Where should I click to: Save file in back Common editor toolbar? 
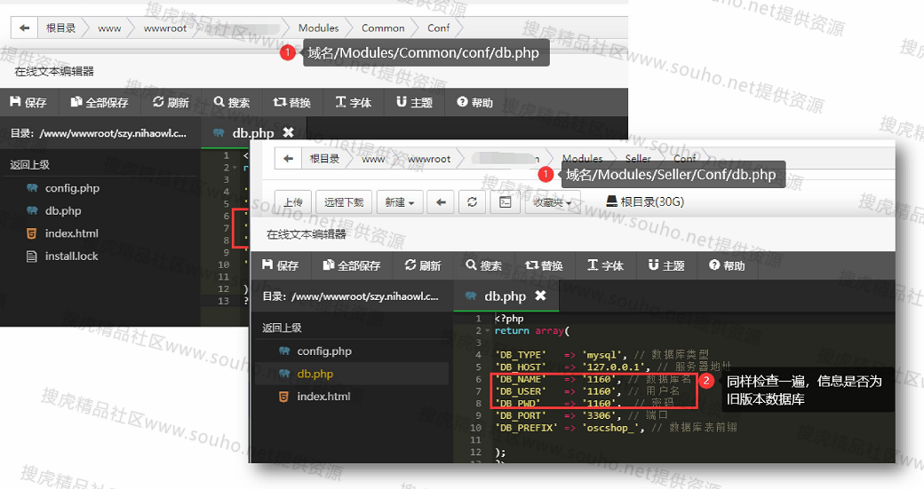28,102
